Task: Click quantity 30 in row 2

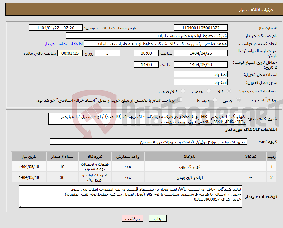Action: 62,177
